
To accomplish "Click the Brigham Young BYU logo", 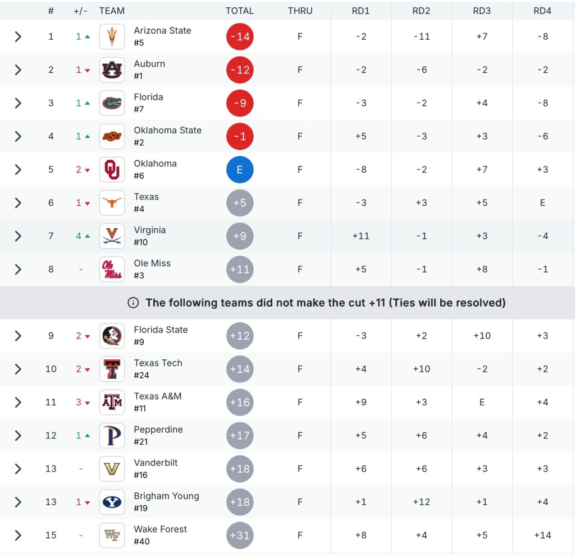I will [x=112, y=502].
